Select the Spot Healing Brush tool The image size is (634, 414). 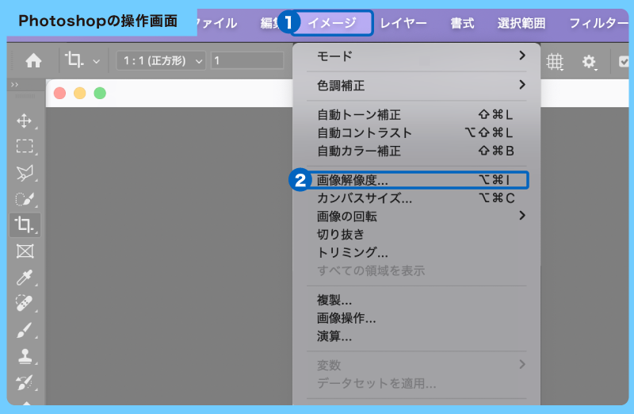point(25,304)
